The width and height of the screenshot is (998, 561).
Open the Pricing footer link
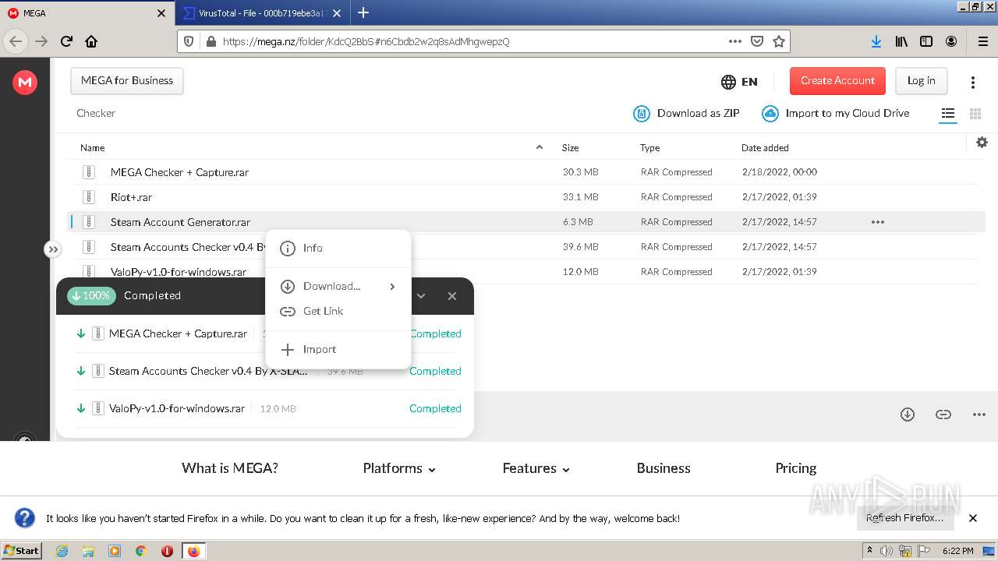coord(796,468)
